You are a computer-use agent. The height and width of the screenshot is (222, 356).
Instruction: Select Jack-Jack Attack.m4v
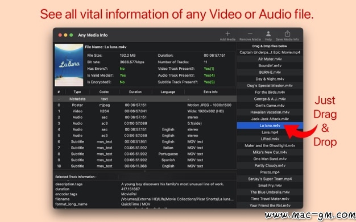point(270,119)
